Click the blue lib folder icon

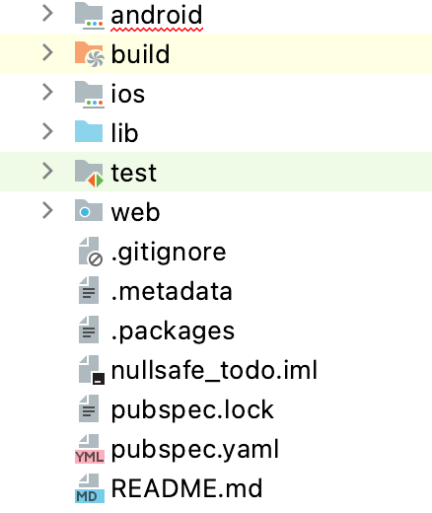point(89,131)
